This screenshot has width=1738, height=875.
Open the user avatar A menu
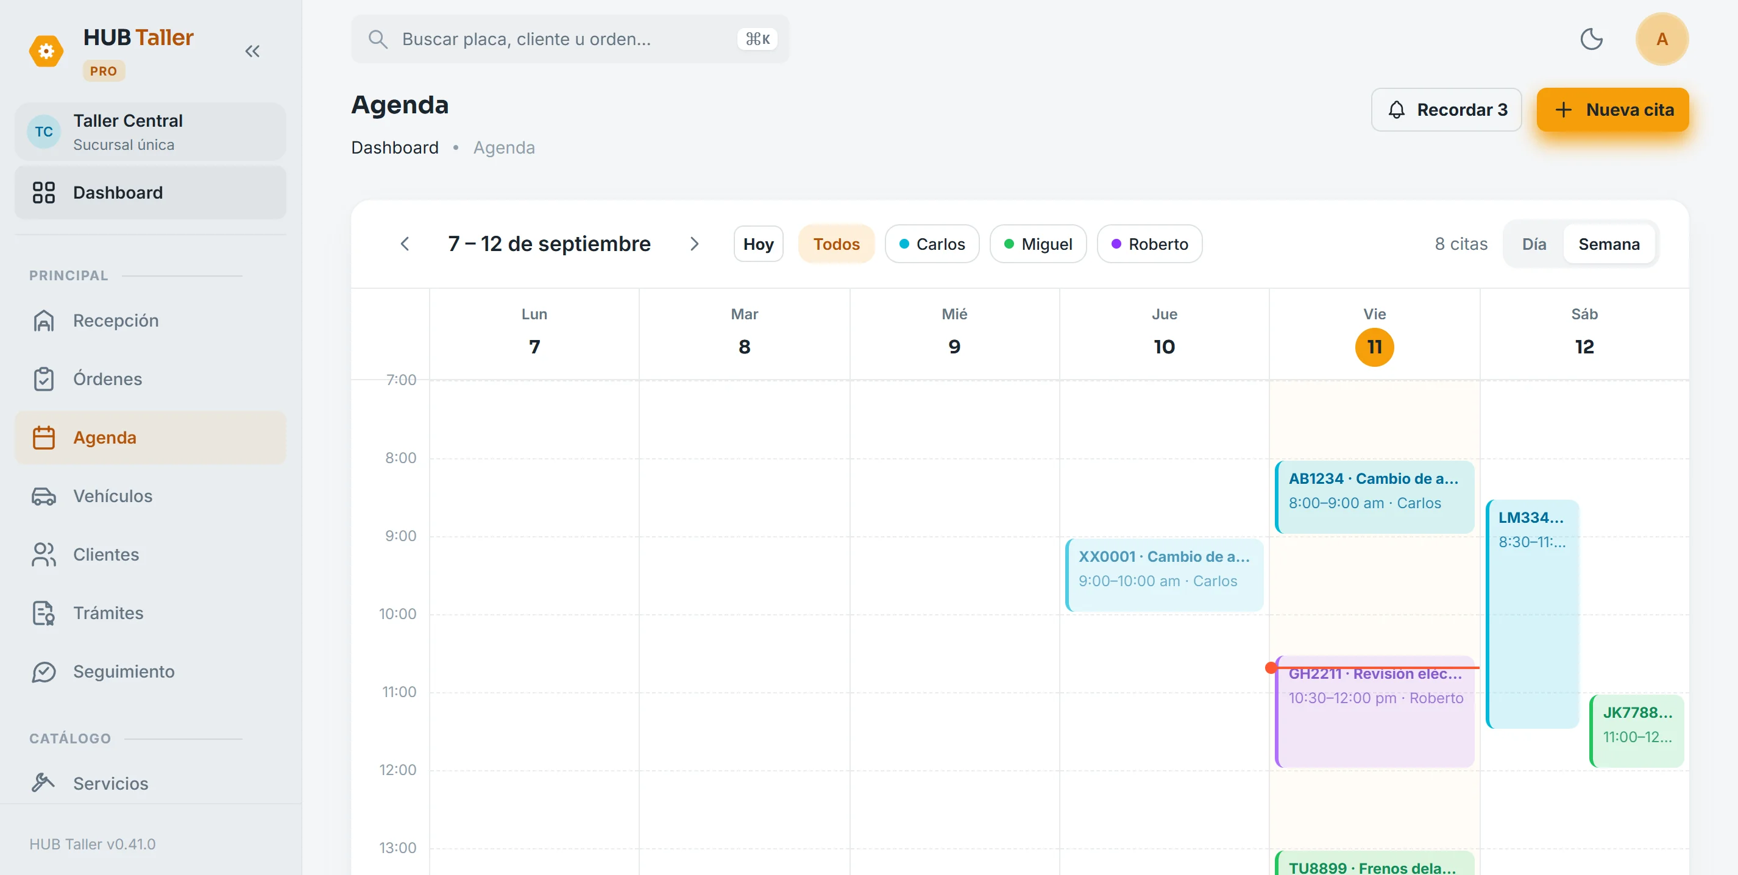[x=1662, y=39]
